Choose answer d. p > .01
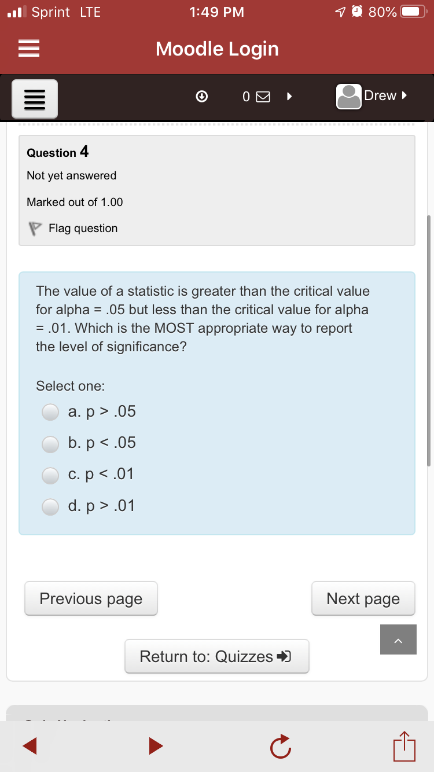This screenshot has height=772, width=434. pyautogui.click(x=50, y=506)
